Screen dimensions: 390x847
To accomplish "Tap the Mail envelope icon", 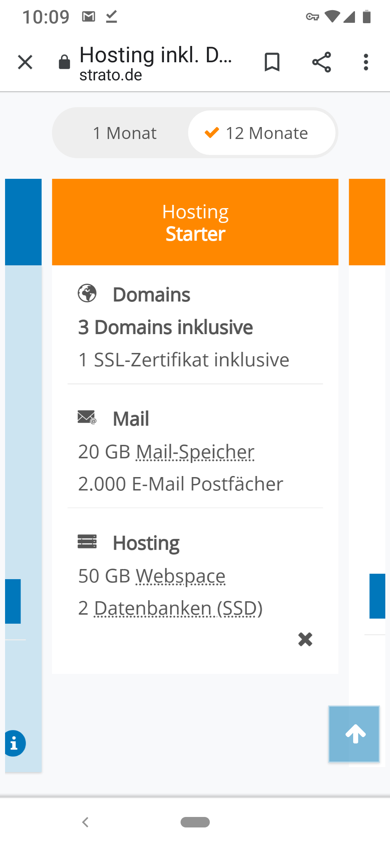I will coord(87,417).
